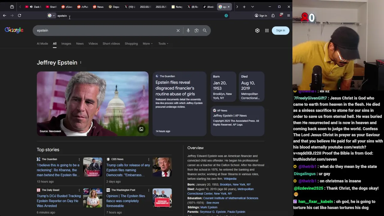Viewport: 384px width, 216px height.
Task: Open a new browser tab
Action: coord(244,7)
